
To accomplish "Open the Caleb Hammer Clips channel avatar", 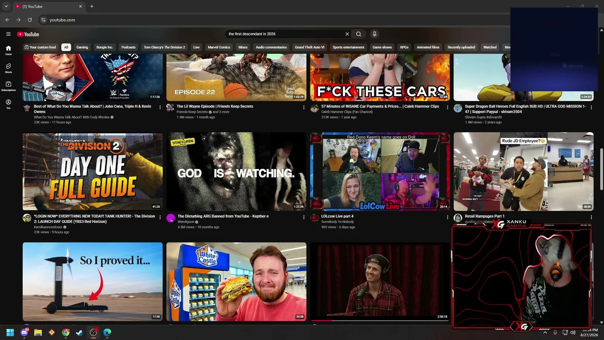I will [x=314, y=108].
